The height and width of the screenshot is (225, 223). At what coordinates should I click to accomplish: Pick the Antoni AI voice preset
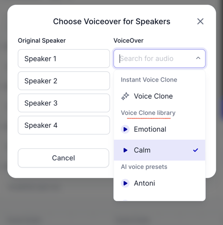tap(160, 183)
